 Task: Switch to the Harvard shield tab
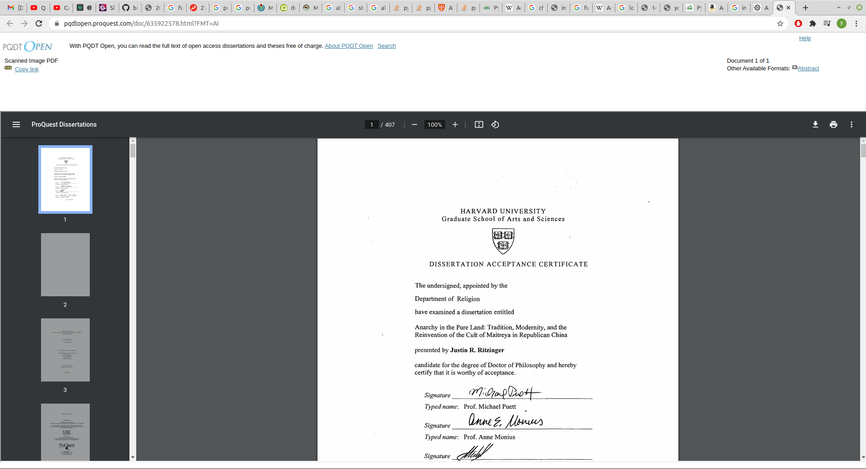coord(446,8)
